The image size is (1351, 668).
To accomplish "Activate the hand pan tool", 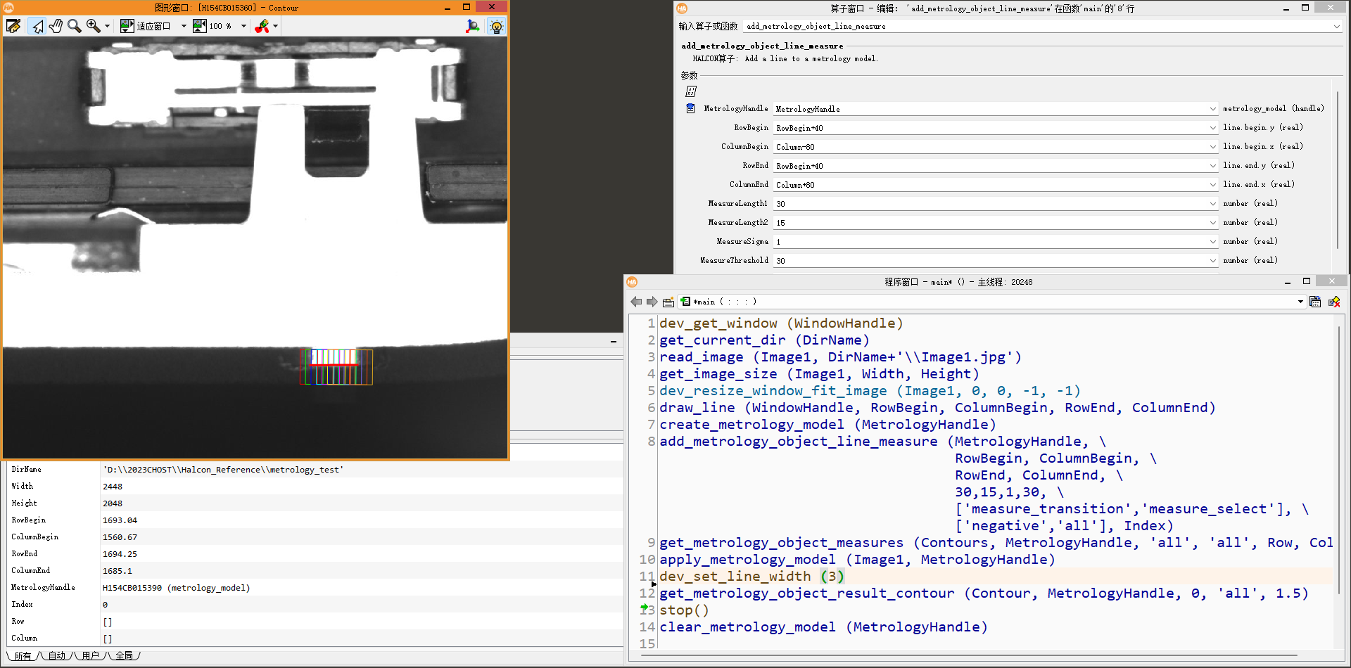I will (x=56, y=26).
